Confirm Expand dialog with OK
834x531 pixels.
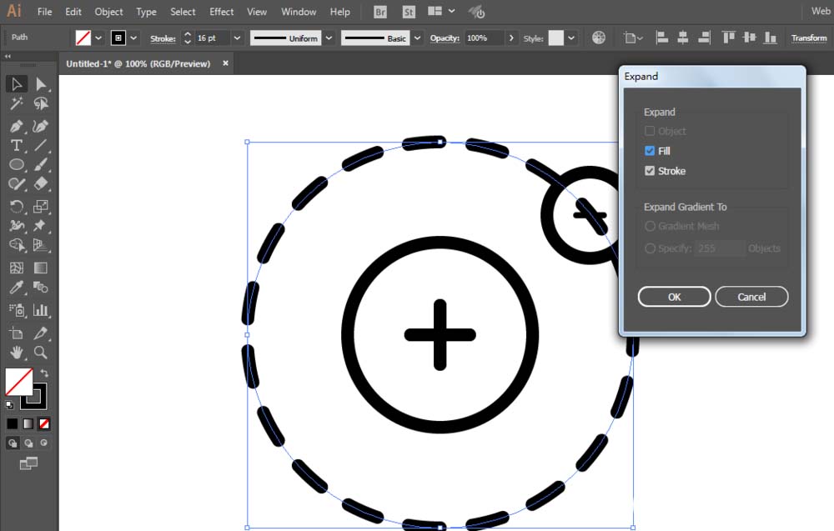tap(674, 297)
